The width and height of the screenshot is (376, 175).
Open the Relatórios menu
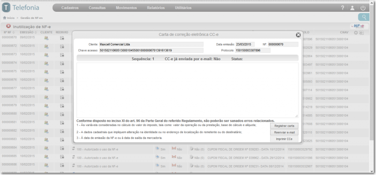point(156,8)
